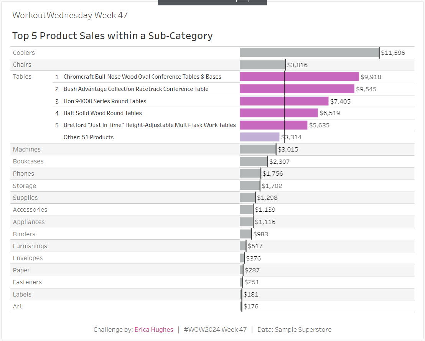Image resolution: width=425 pixels, height=341 pixels.
Task: Expand the Machines sub-category
Action: pos(27,150)
